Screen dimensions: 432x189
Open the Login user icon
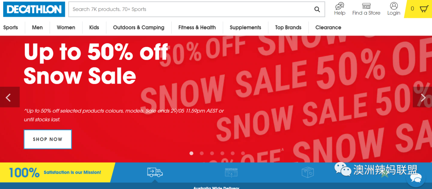[x=394, y=6]
